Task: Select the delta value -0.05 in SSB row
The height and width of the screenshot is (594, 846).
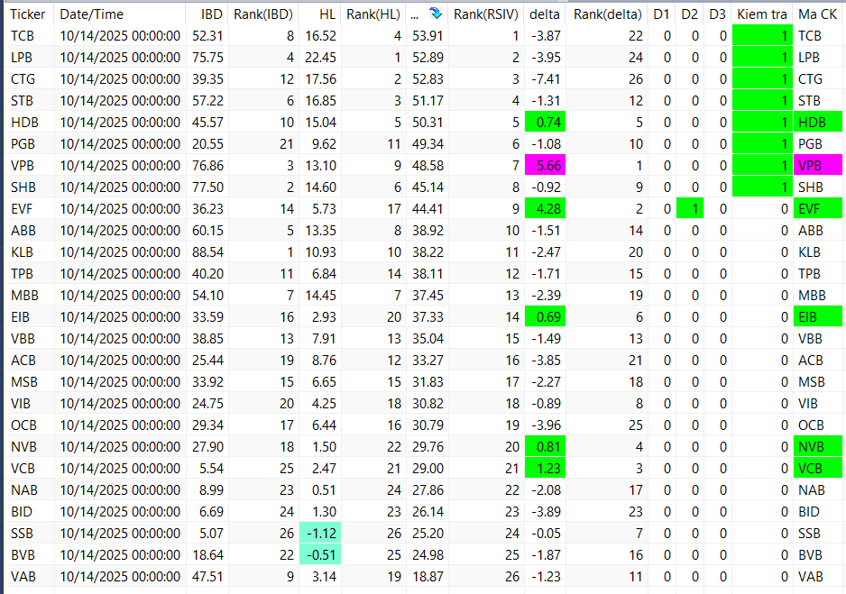Action: click(x=546, y=533)
